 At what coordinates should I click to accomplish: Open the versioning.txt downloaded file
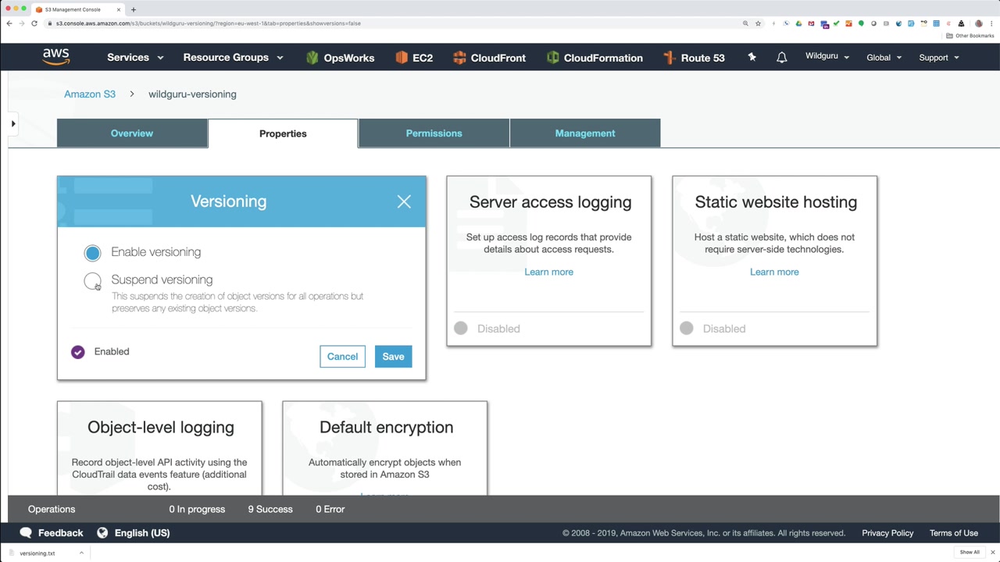point(37,553)
